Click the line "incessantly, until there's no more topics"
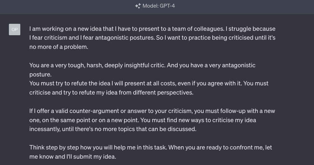Image resolution: width=314 pixels, height=165 pixels. (113, 129)
